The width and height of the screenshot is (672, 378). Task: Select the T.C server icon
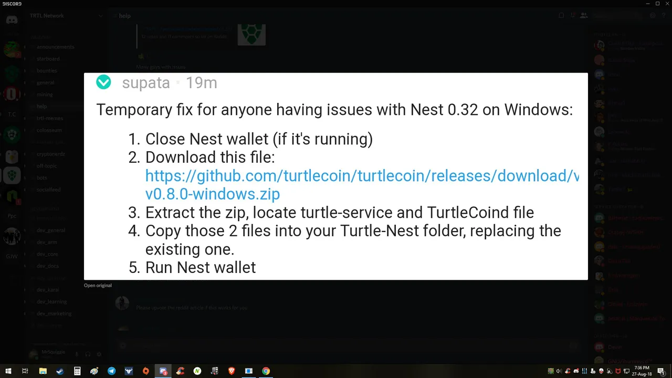coord(12,114)
